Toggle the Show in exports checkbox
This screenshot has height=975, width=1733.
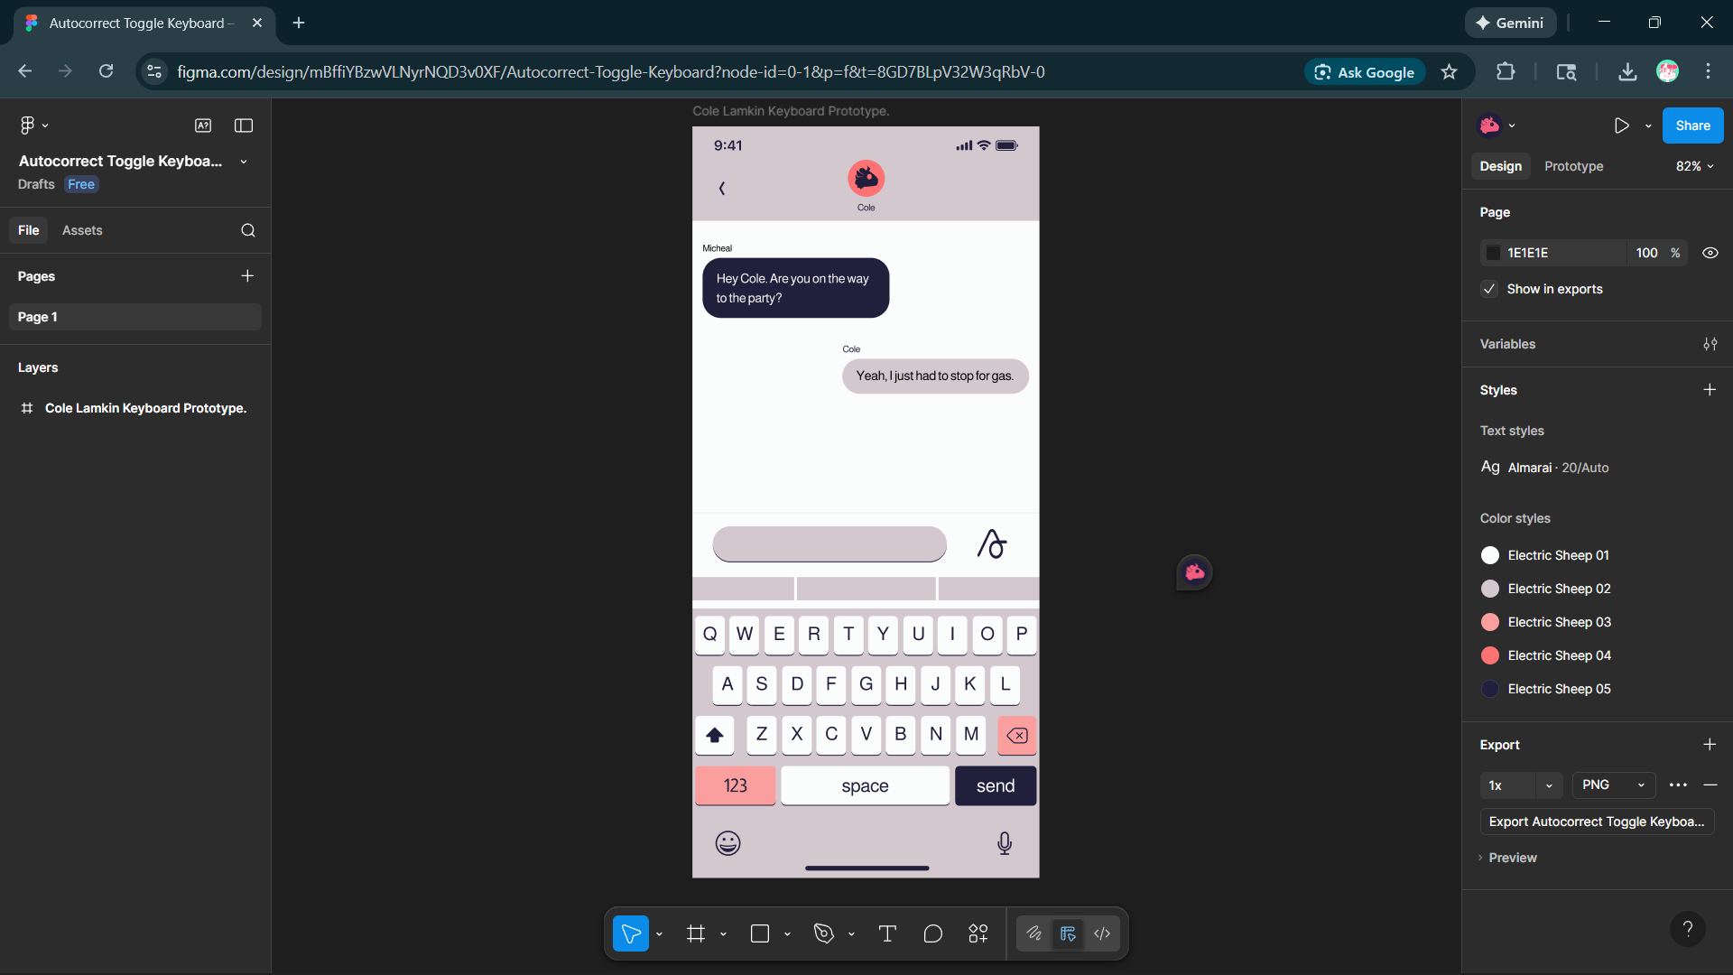pyautogui.click(x=1489, y=289)
